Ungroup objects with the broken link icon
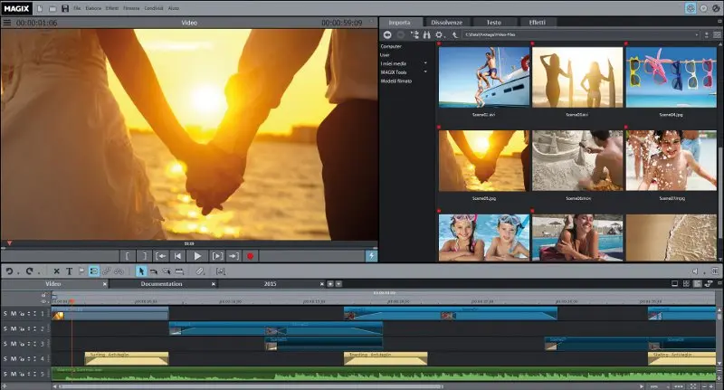 click(x=119, y=271)
